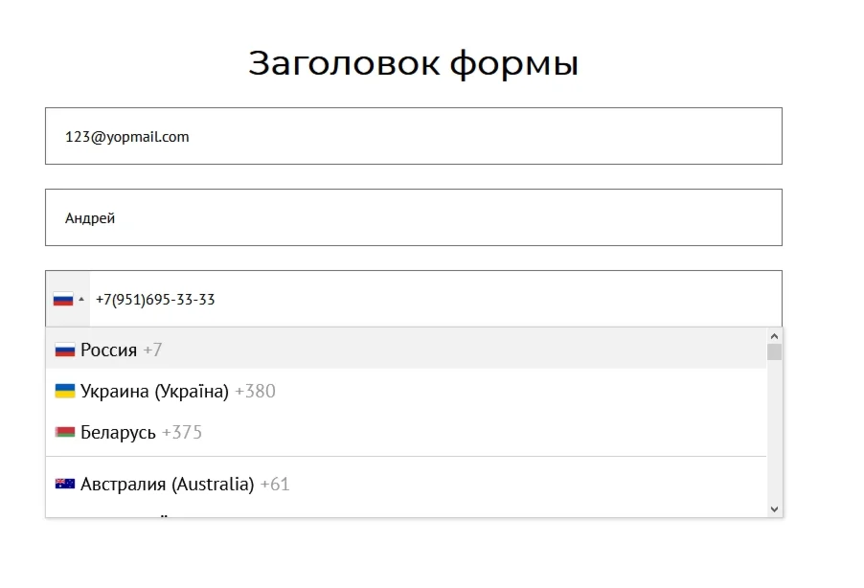The image size is (864, 588).
Task: Click the +375 dial code
Action: [182, 433]
